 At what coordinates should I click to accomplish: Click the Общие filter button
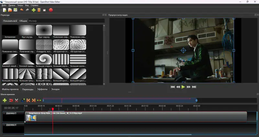point(23,21)
